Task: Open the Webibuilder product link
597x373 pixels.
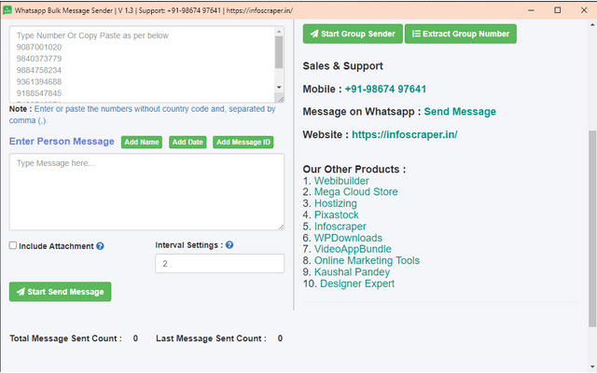Action: click(341, 181)
